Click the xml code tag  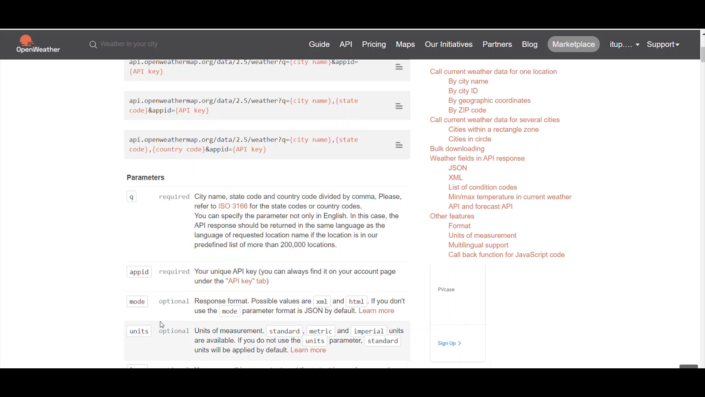pyautogui.click(x=322, y=302)
